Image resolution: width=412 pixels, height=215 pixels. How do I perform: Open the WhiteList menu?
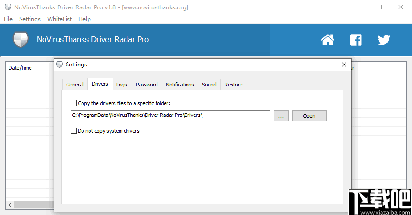[60, 19]
